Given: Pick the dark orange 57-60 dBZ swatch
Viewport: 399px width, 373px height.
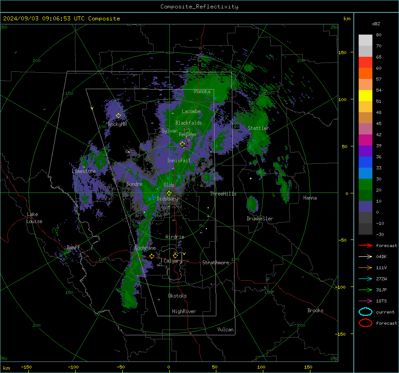Looking at the screenshot, I should coord(365,73).
